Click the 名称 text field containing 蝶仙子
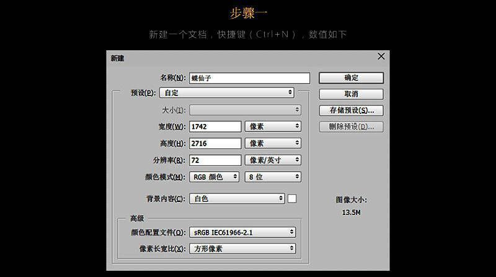496x277 pixels. pyautogui.click(x=249, y=78)
